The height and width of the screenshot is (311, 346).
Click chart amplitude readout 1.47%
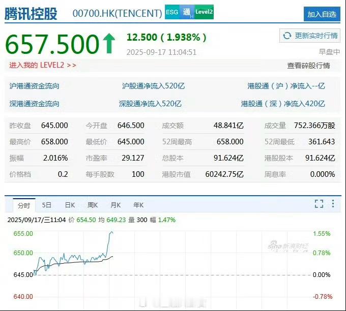tap(167, 220)
